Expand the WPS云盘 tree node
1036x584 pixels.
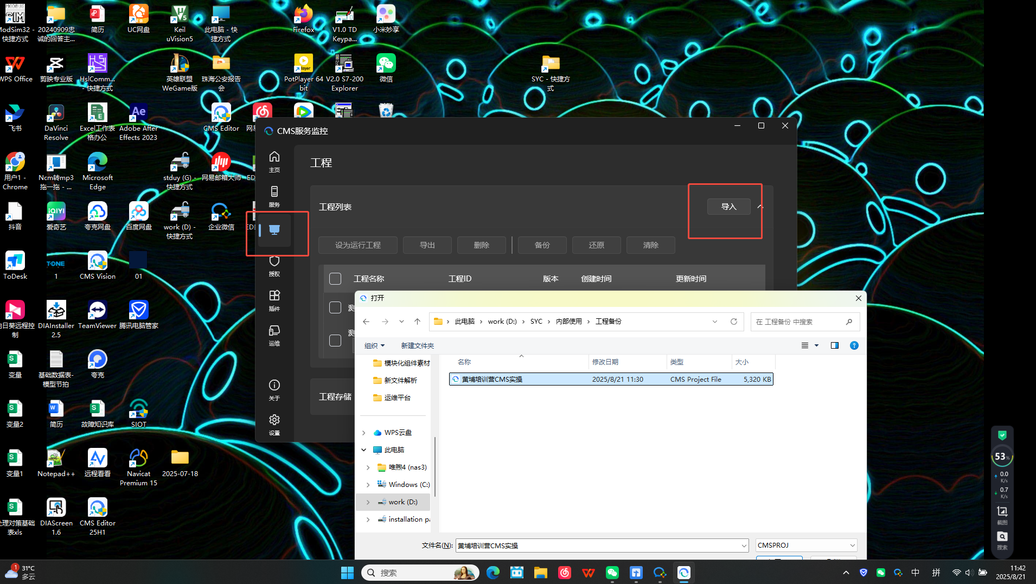(x=364, y=433)
